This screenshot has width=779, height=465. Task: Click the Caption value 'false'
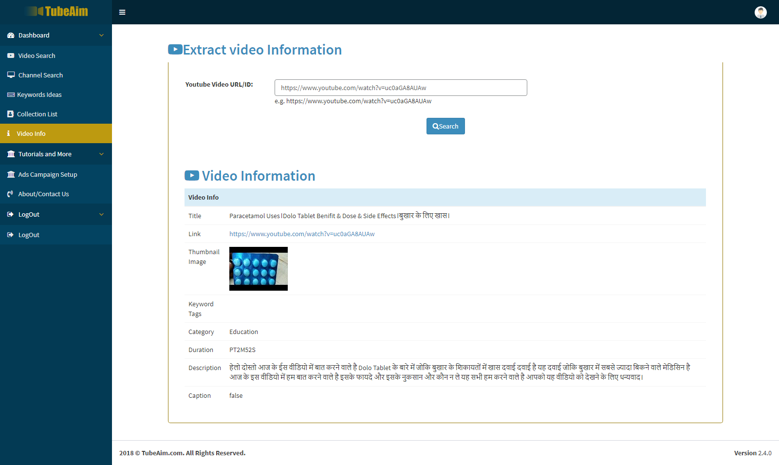click(x=236, y=395)
